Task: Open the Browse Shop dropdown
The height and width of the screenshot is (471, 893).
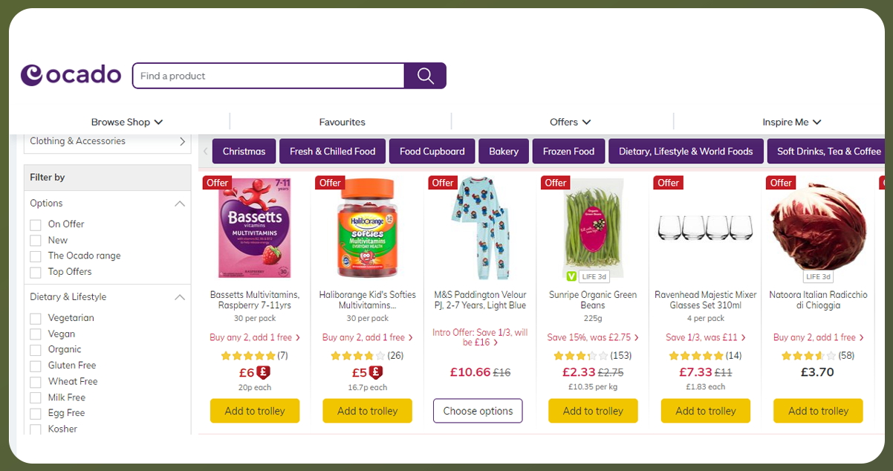Action: click(x=126, y=122)
